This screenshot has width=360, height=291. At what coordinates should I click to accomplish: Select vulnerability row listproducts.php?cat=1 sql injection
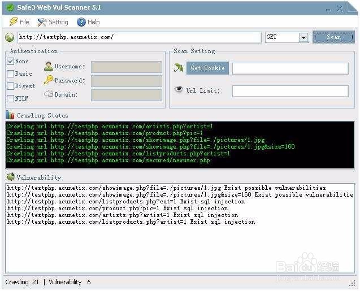pos(126,202)
